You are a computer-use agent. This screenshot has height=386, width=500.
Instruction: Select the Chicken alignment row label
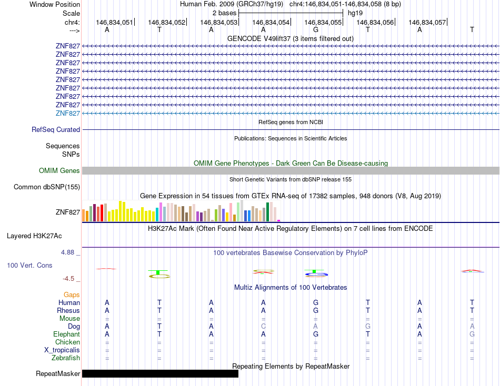point(67,342)
